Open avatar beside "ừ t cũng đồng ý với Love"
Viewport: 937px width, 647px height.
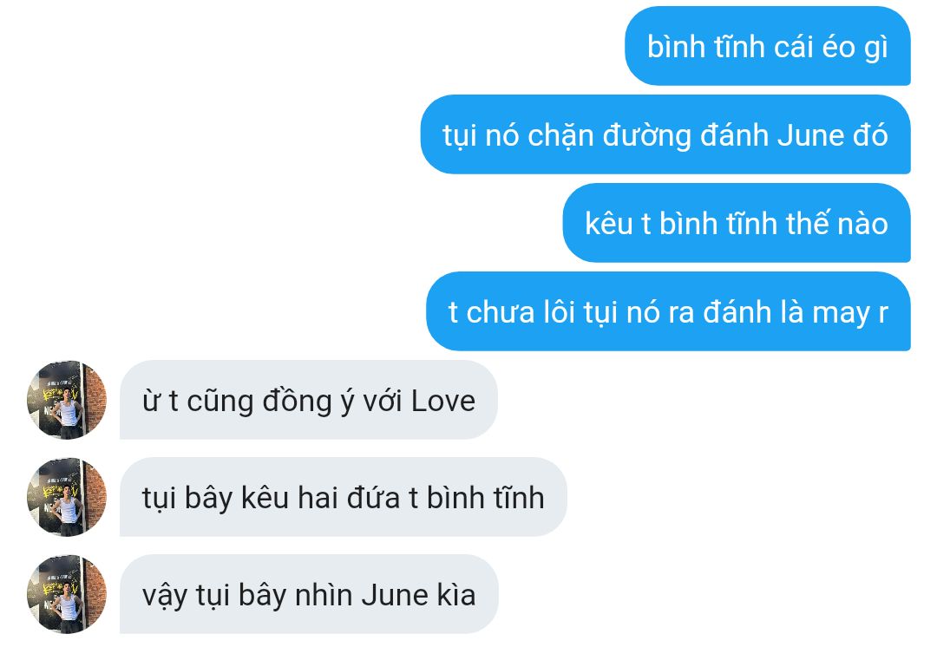pos(66,400)
